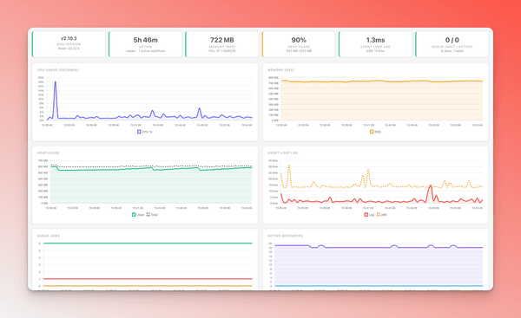Click the HEAP USAGE chart title
Viewport: 521px width, 318px height.
(49, 153)
